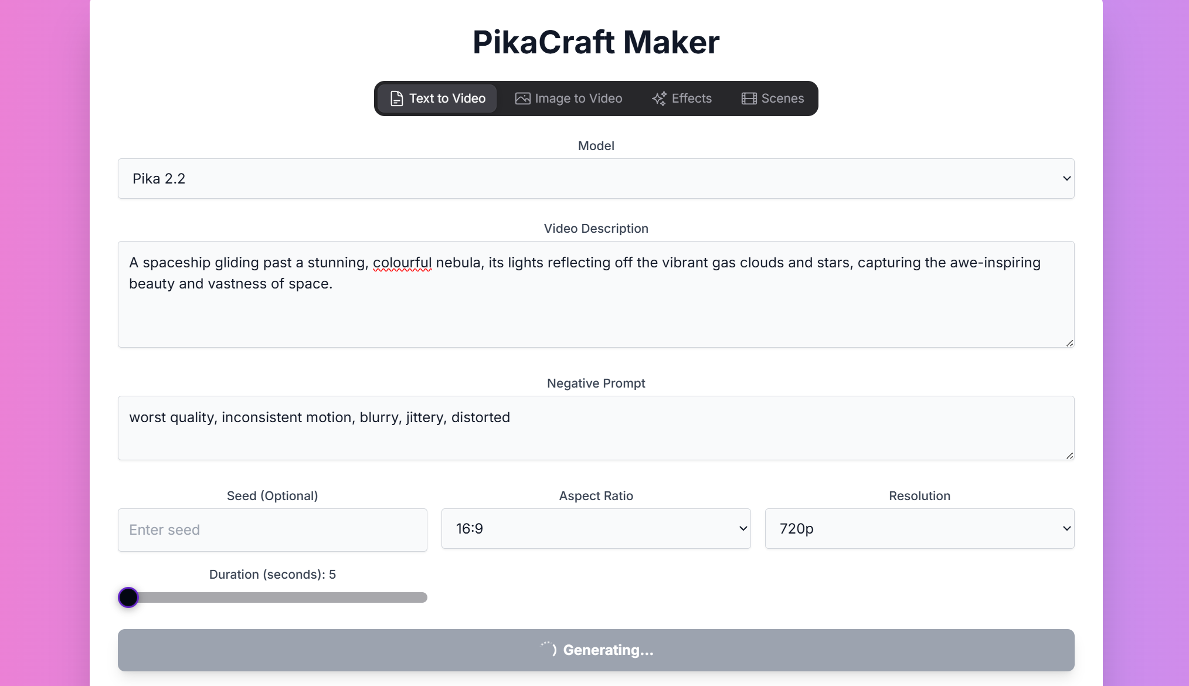Click the Generating button
The width and height of the screenshot is (1189, 686).
pyautogui.click(x=596, y=650)
